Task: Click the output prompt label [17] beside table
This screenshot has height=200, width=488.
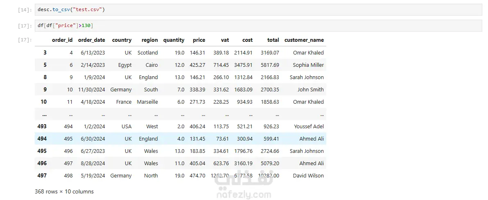Action: tap(25, 40)
